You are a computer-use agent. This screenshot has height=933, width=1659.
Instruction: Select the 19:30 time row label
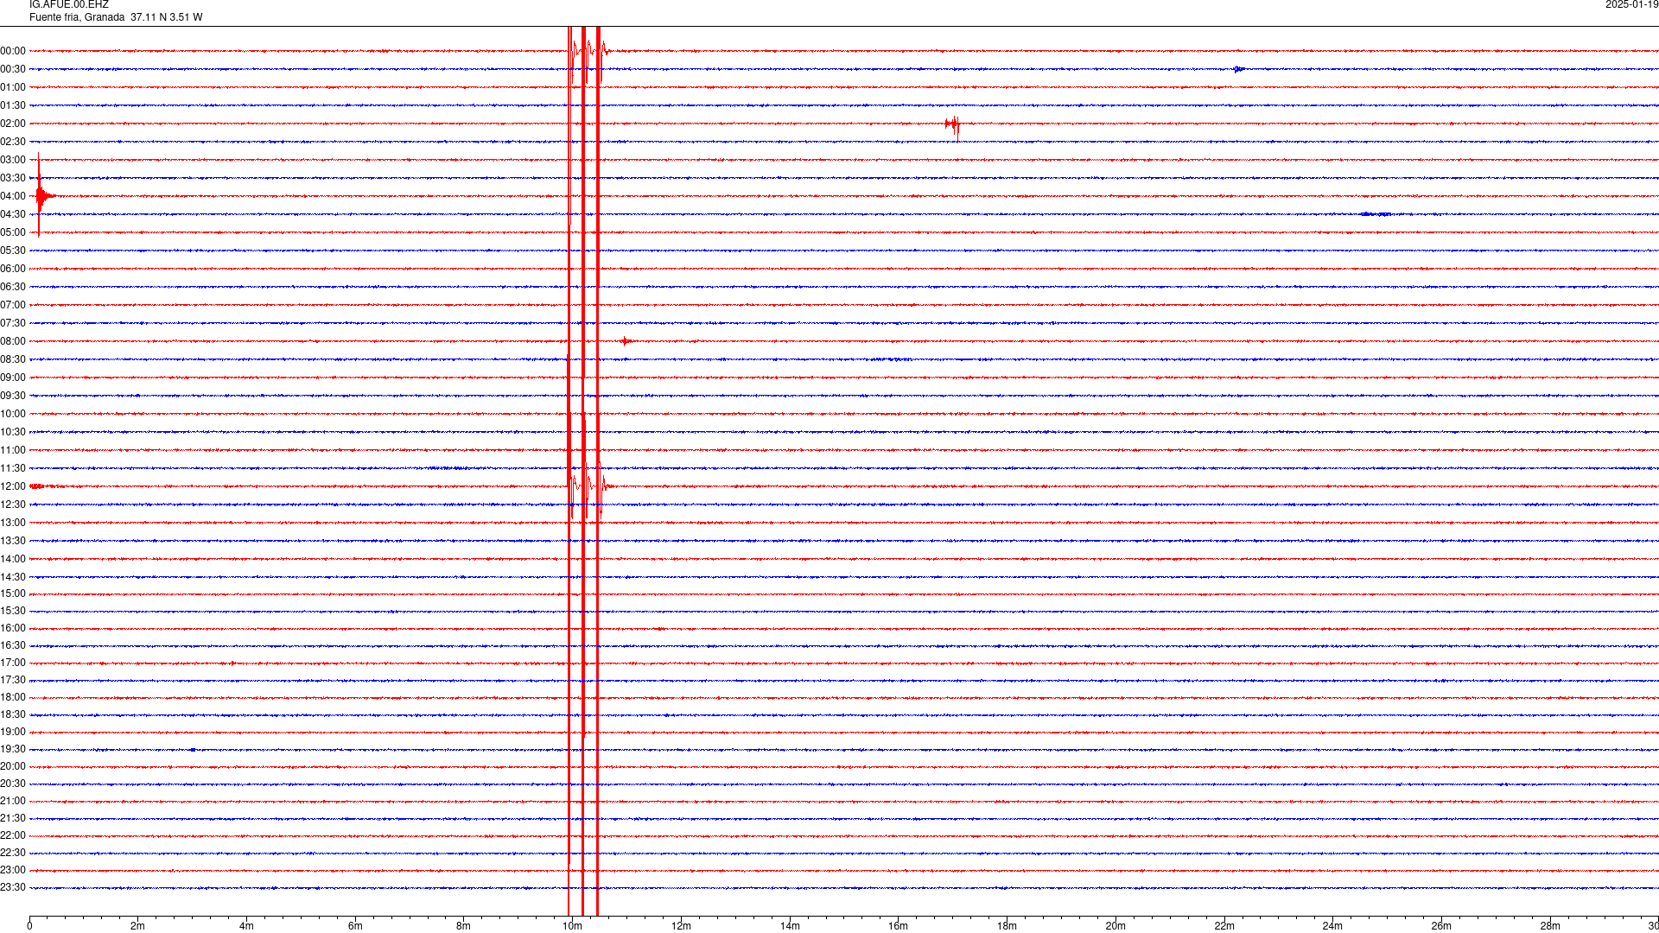coord(13,749)
